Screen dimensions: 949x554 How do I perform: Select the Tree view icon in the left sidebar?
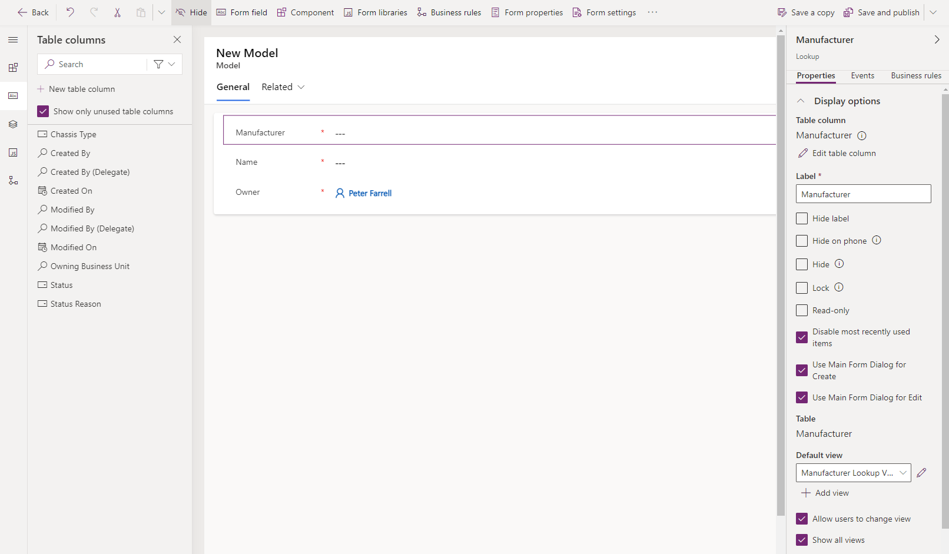click(13, 124)
